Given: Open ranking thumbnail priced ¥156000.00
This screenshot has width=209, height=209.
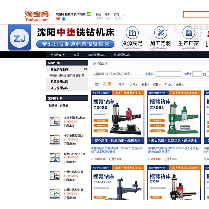Looking at the screenshot, I should pos(55,176).
